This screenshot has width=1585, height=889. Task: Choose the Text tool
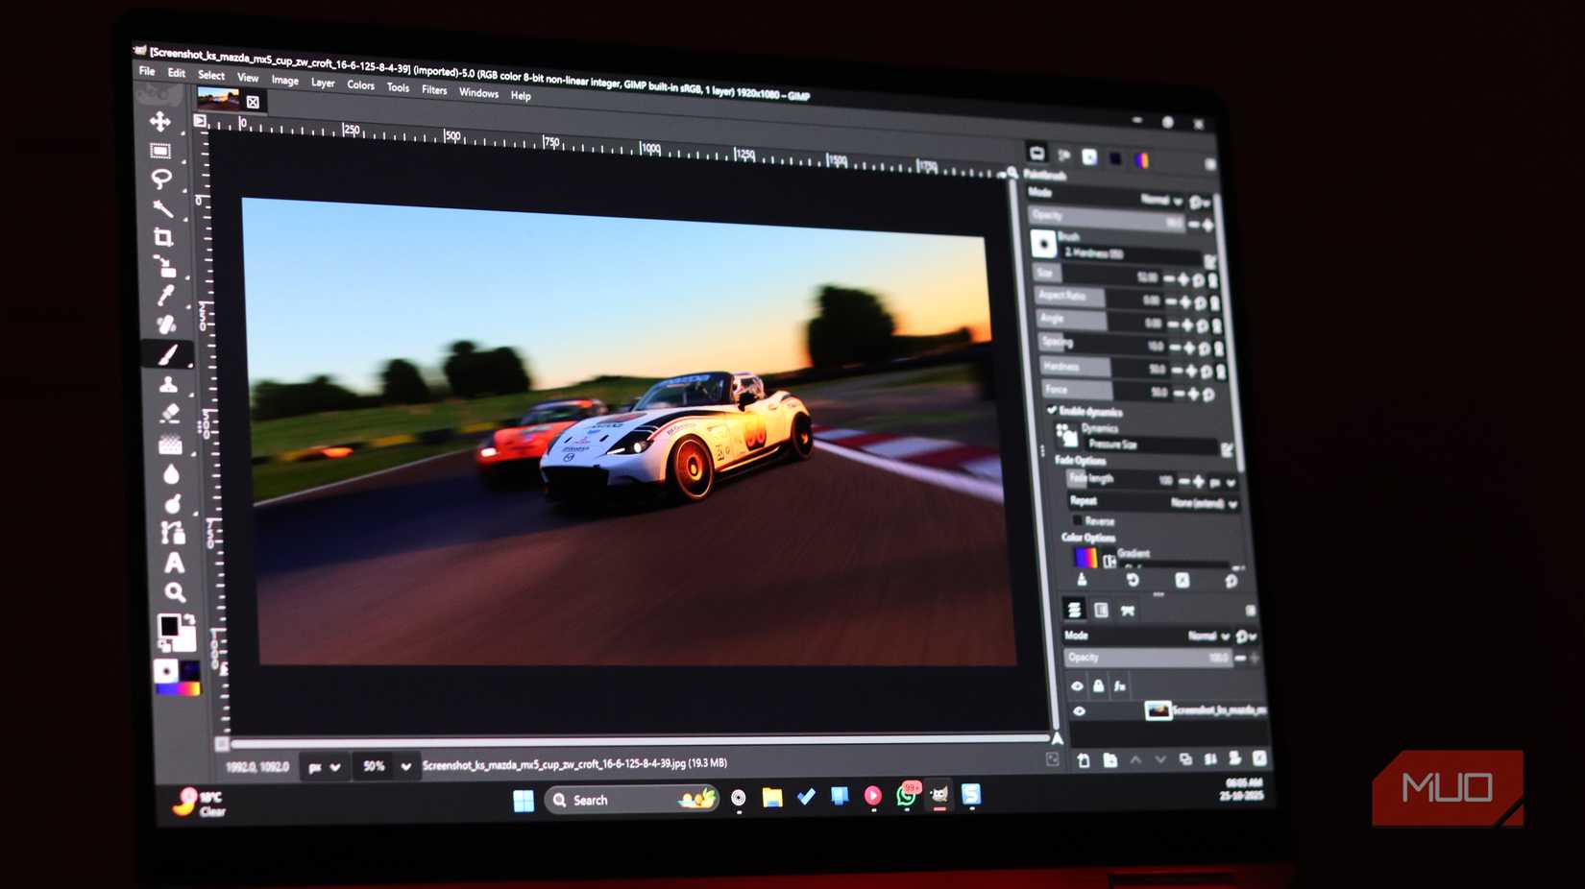coord(173,564)
